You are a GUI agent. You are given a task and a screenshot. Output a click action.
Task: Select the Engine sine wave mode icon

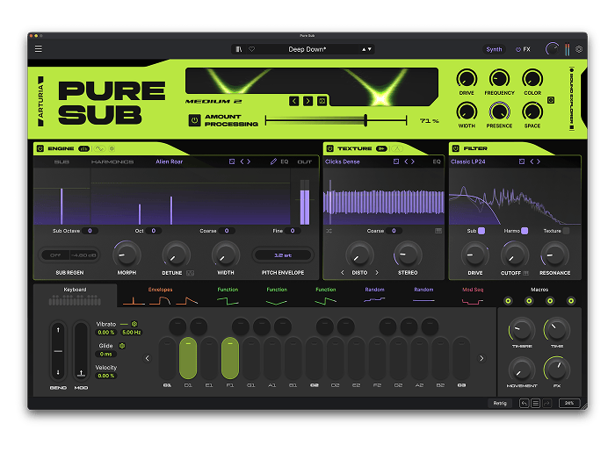(99, 148)
